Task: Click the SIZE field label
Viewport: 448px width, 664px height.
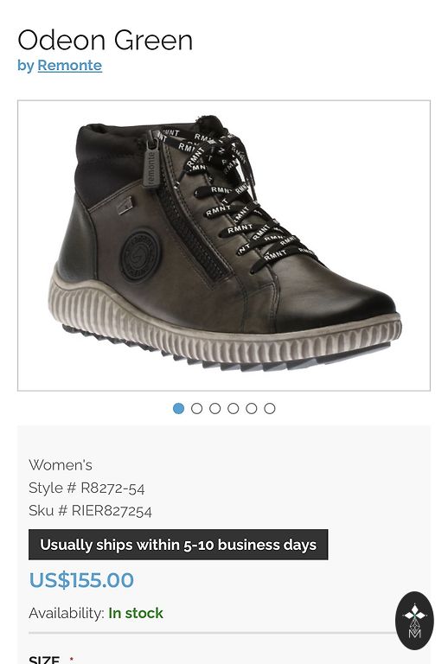Action: 44,661
